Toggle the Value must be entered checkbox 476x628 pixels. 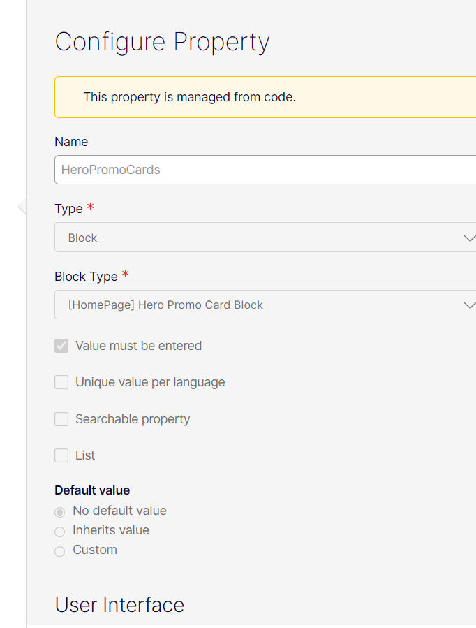coord(61,346)
